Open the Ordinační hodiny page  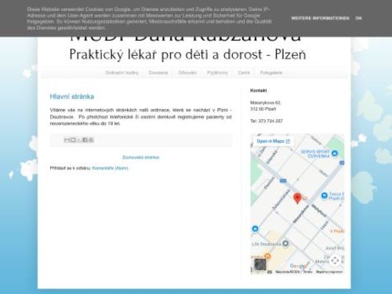pyautogui.click(x=122, y=73)
